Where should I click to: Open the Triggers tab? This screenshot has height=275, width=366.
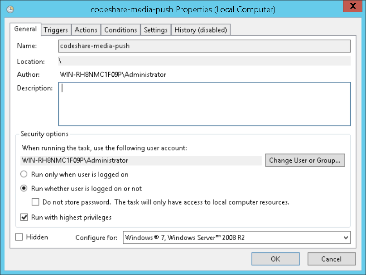tap(56, 30)
